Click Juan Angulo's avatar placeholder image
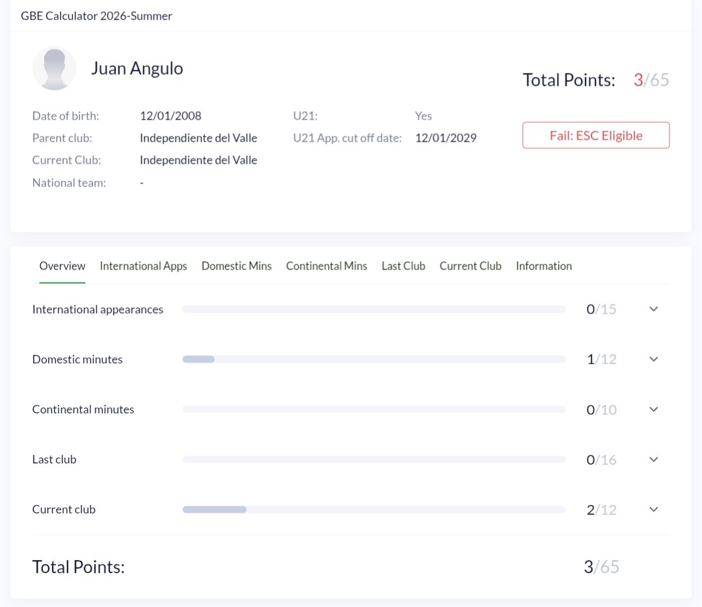This screenshot has height=607, width=702. tap(54, 68)
